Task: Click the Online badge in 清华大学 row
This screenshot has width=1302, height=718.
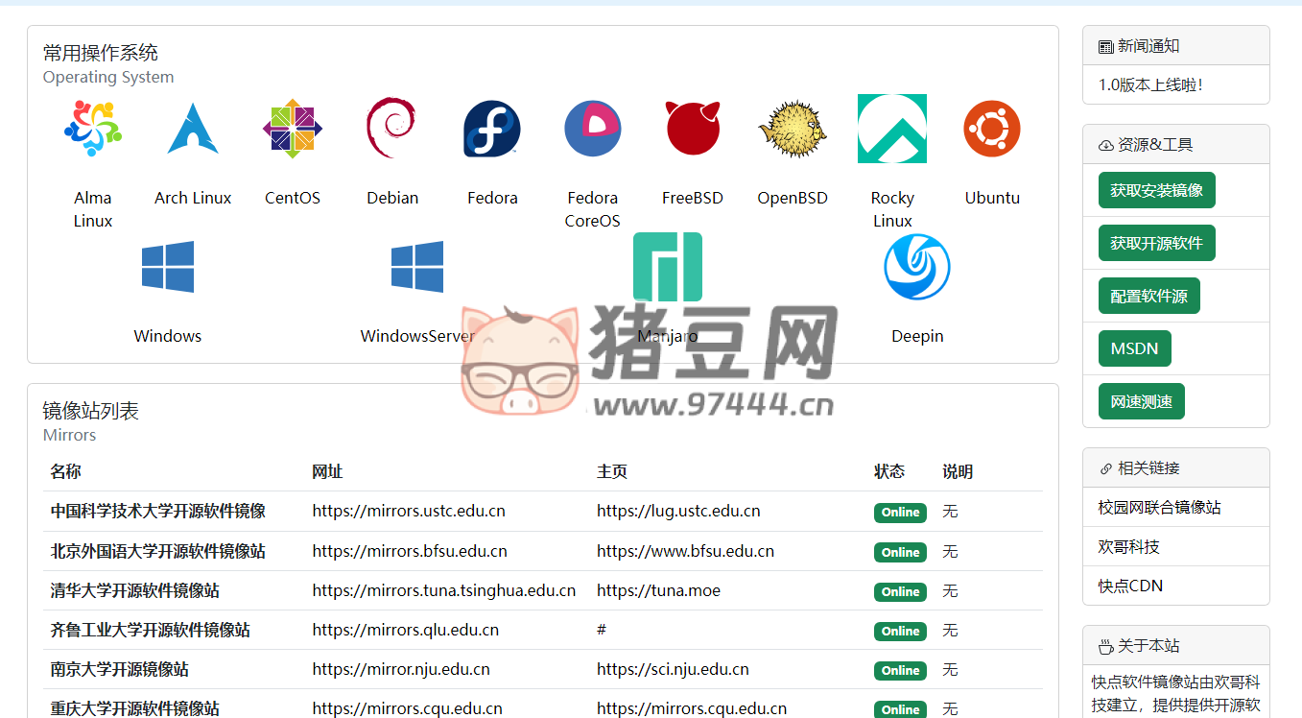Action: [x=900, y=592]
